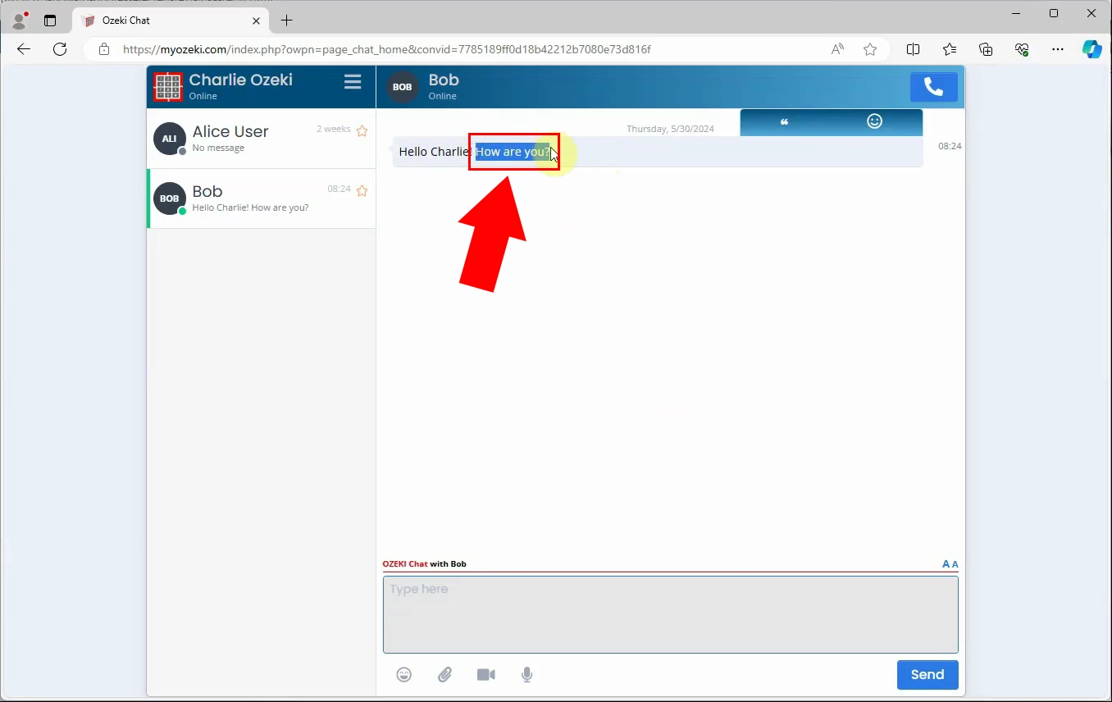Open Settings and more menu
The width and height of the screenshot is (1112, 702).
point(1058,49)
